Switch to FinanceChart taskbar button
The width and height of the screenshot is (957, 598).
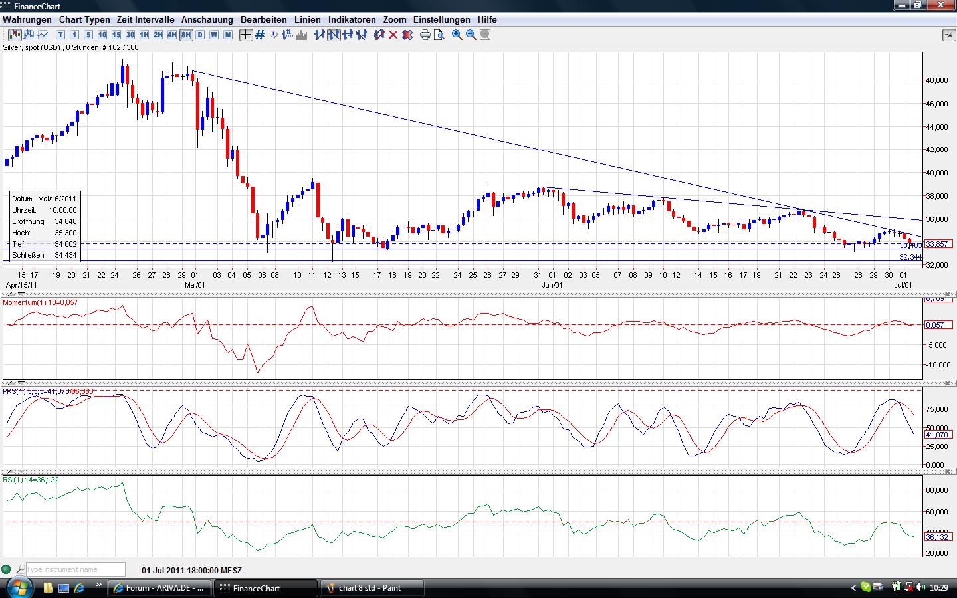[266, 588]
